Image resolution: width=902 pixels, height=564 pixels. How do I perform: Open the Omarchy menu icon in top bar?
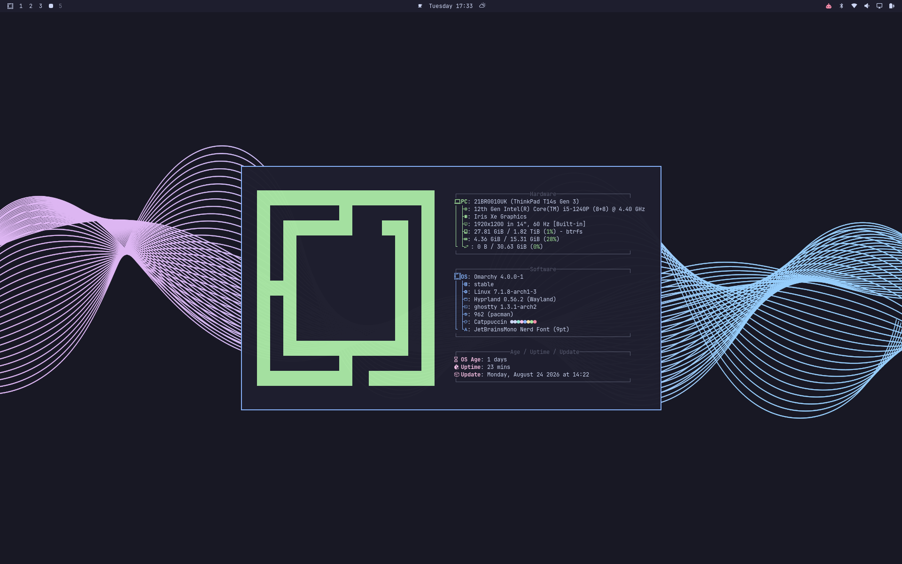(x=10, y=6)
